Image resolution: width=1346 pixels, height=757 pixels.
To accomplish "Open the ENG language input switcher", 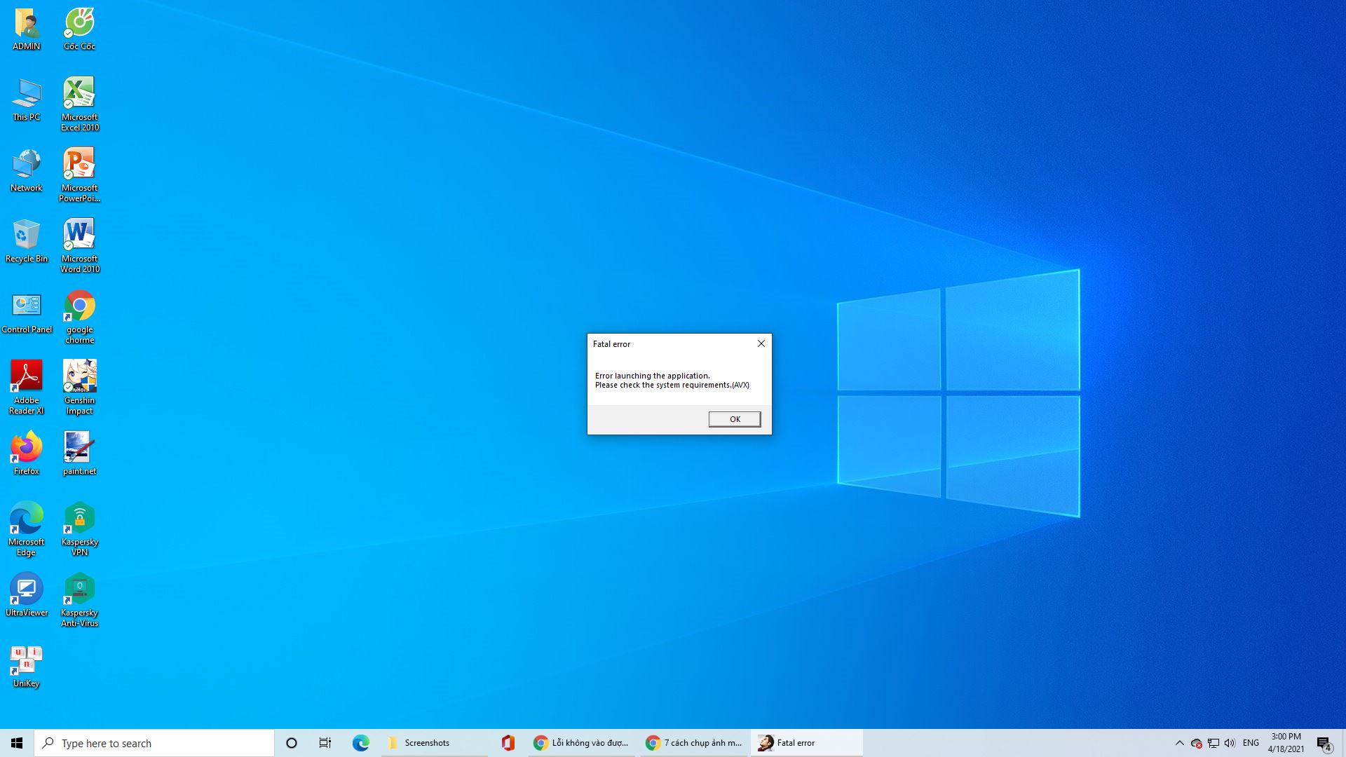I will coord(1251,743).
